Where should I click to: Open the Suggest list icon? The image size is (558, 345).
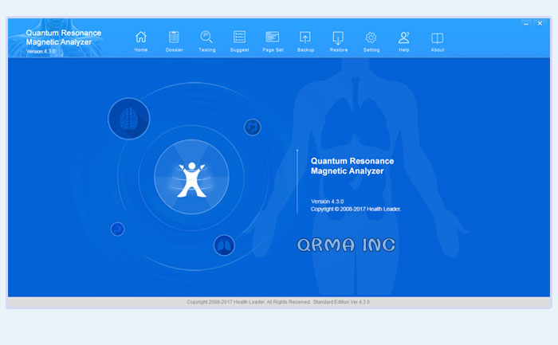(x=239, y=37)
